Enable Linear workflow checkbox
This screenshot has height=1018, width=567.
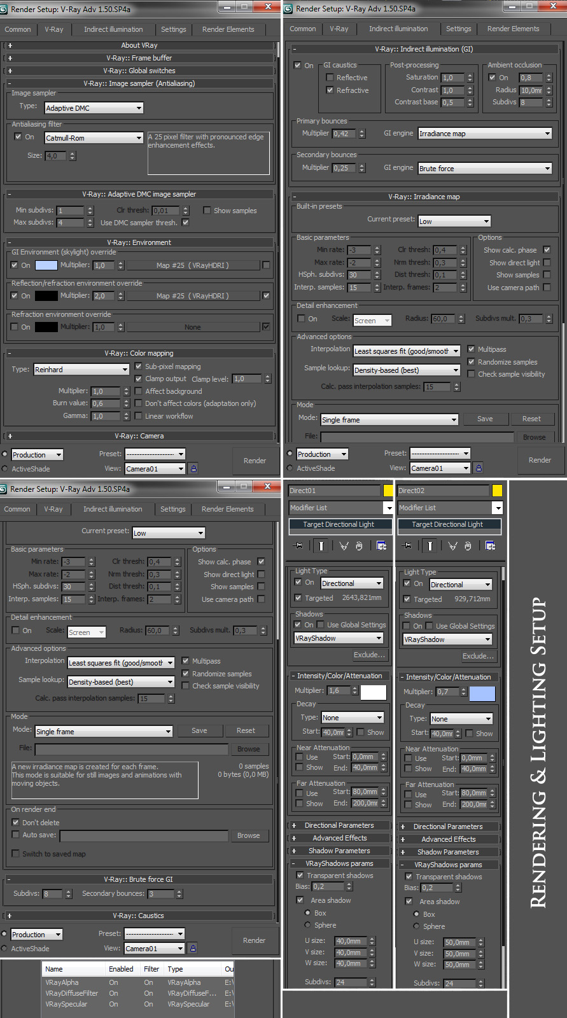coord(139,416)
